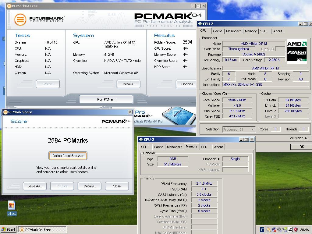
Task: Open About tab in top CPU-Z window
Action: click(277, 31)
